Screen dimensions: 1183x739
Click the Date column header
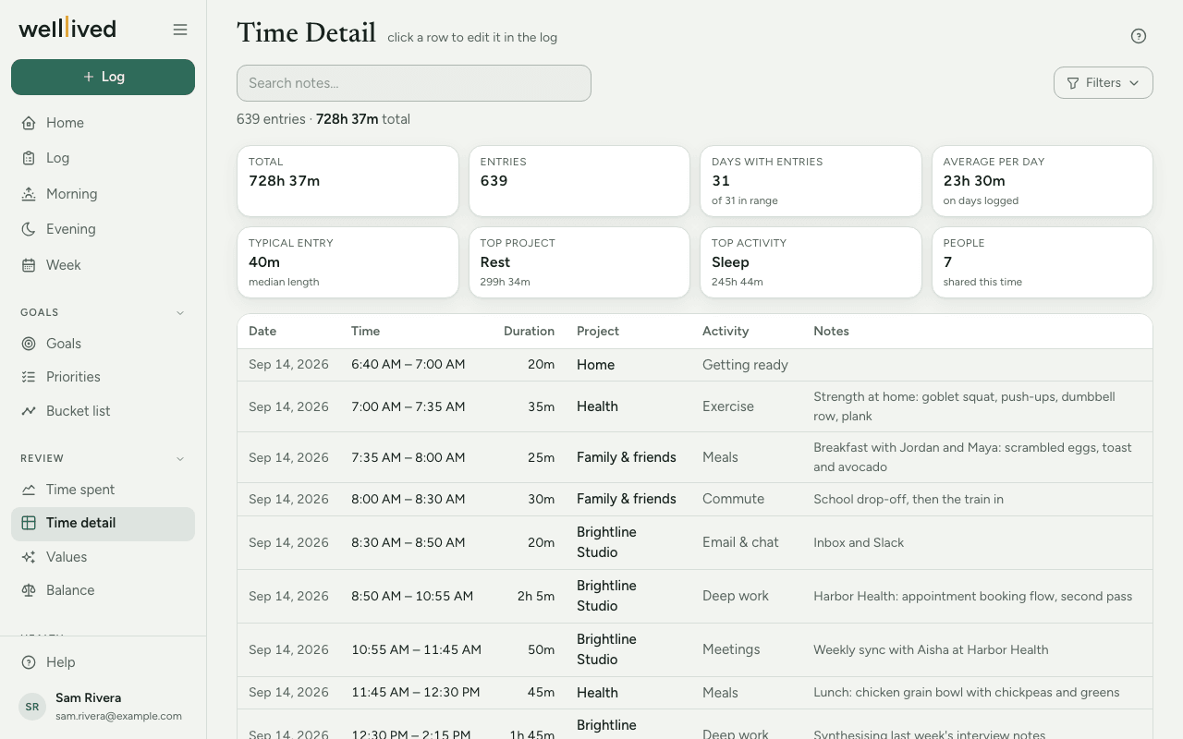pyautogui.click(x=262, y=331)
